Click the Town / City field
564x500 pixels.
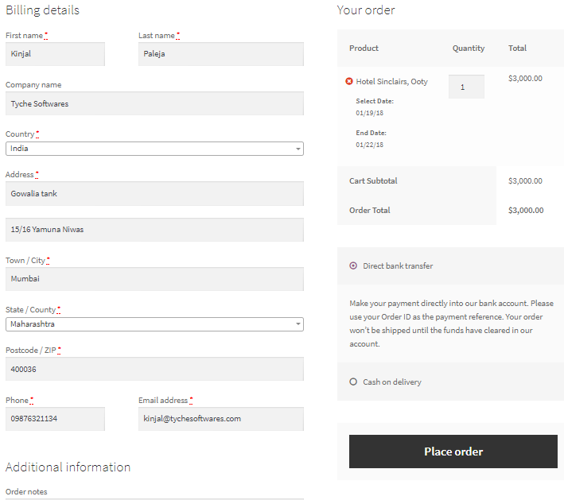pyautogui.click(x=154, y=279)
